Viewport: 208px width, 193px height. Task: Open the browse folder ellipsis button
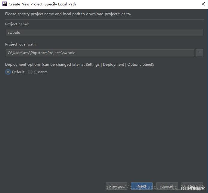[x=200, y=53]
